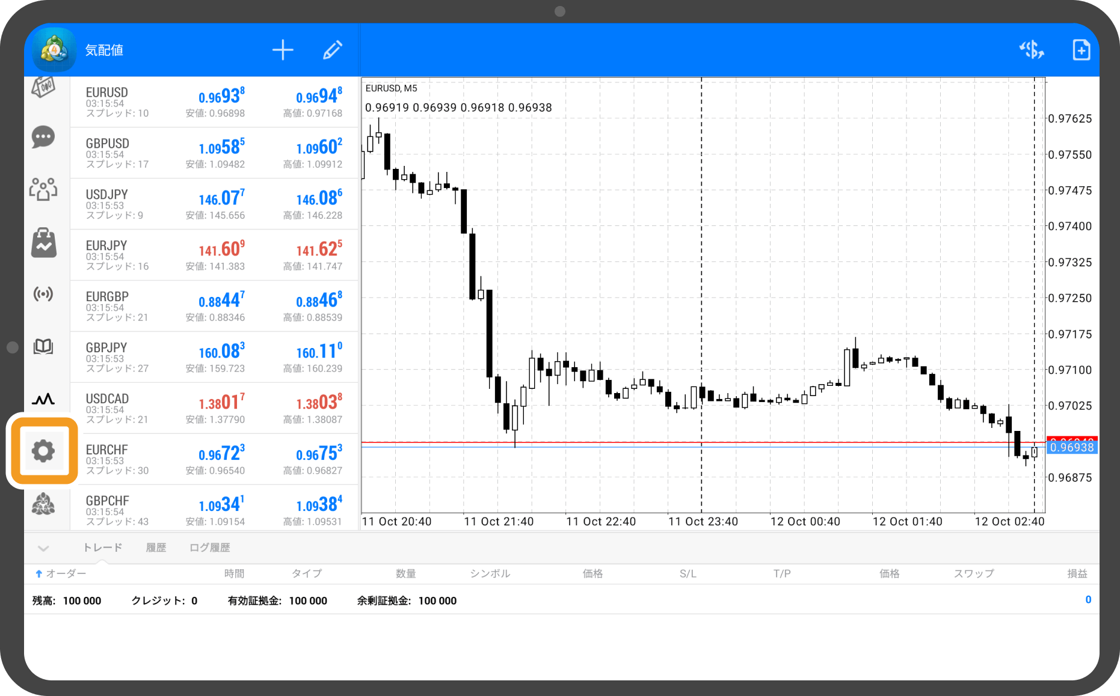The height and width of the screenshot is (696, 1120).
Task: Tap the plus icon to add symbol
Action: click(283, 50)
